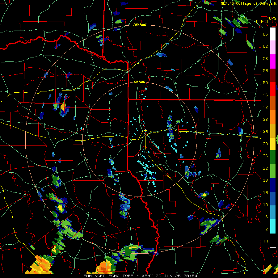Click the 38 value on the scale
Screen dimensions: 278x278
tap(265, 119)
